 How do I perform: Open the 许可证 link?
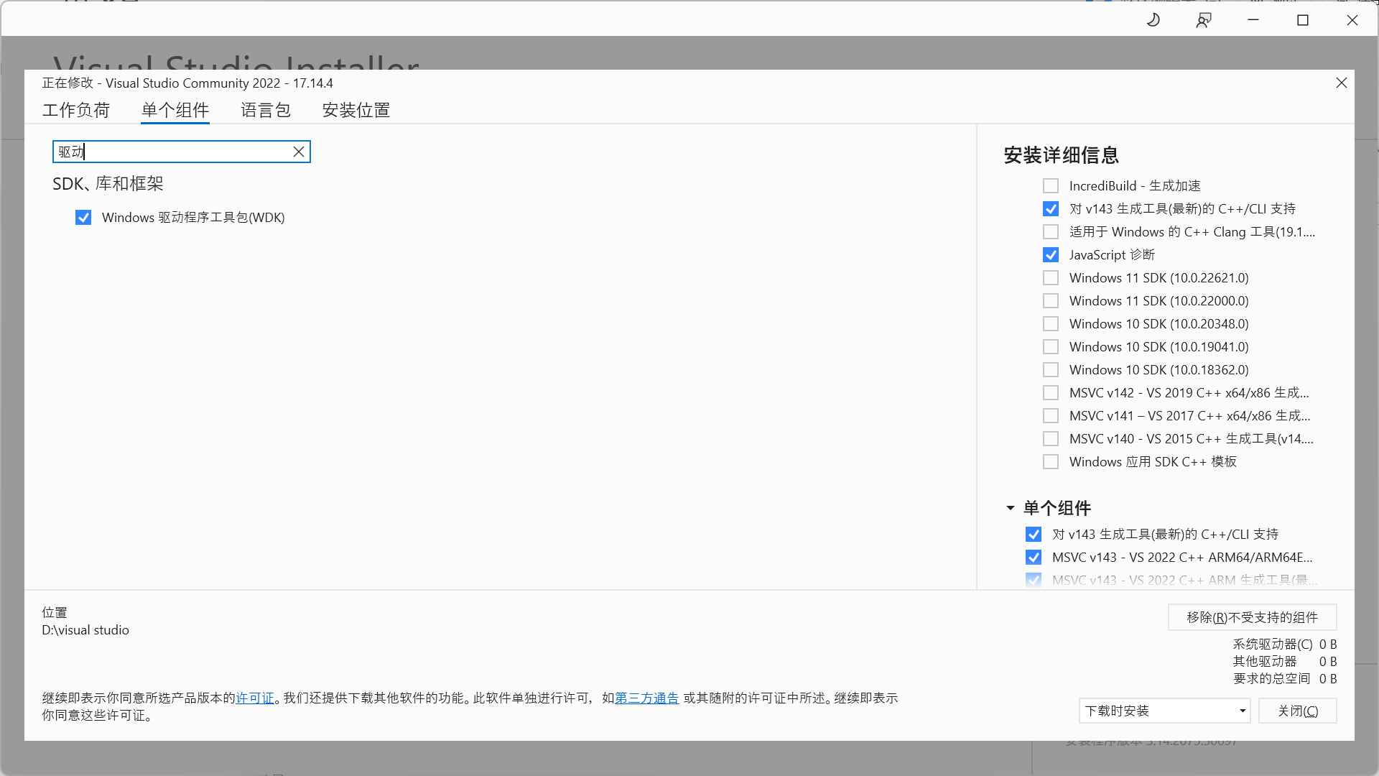pyautogui.click(x=255, y=698)
